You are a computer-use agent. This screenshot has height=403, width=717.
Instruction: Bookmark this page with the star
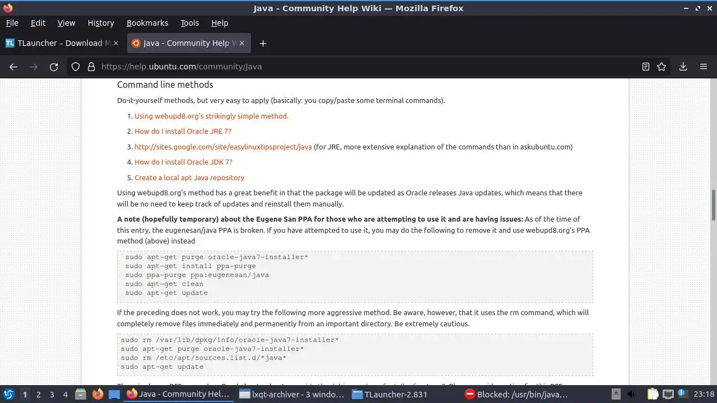coord(662,67)
